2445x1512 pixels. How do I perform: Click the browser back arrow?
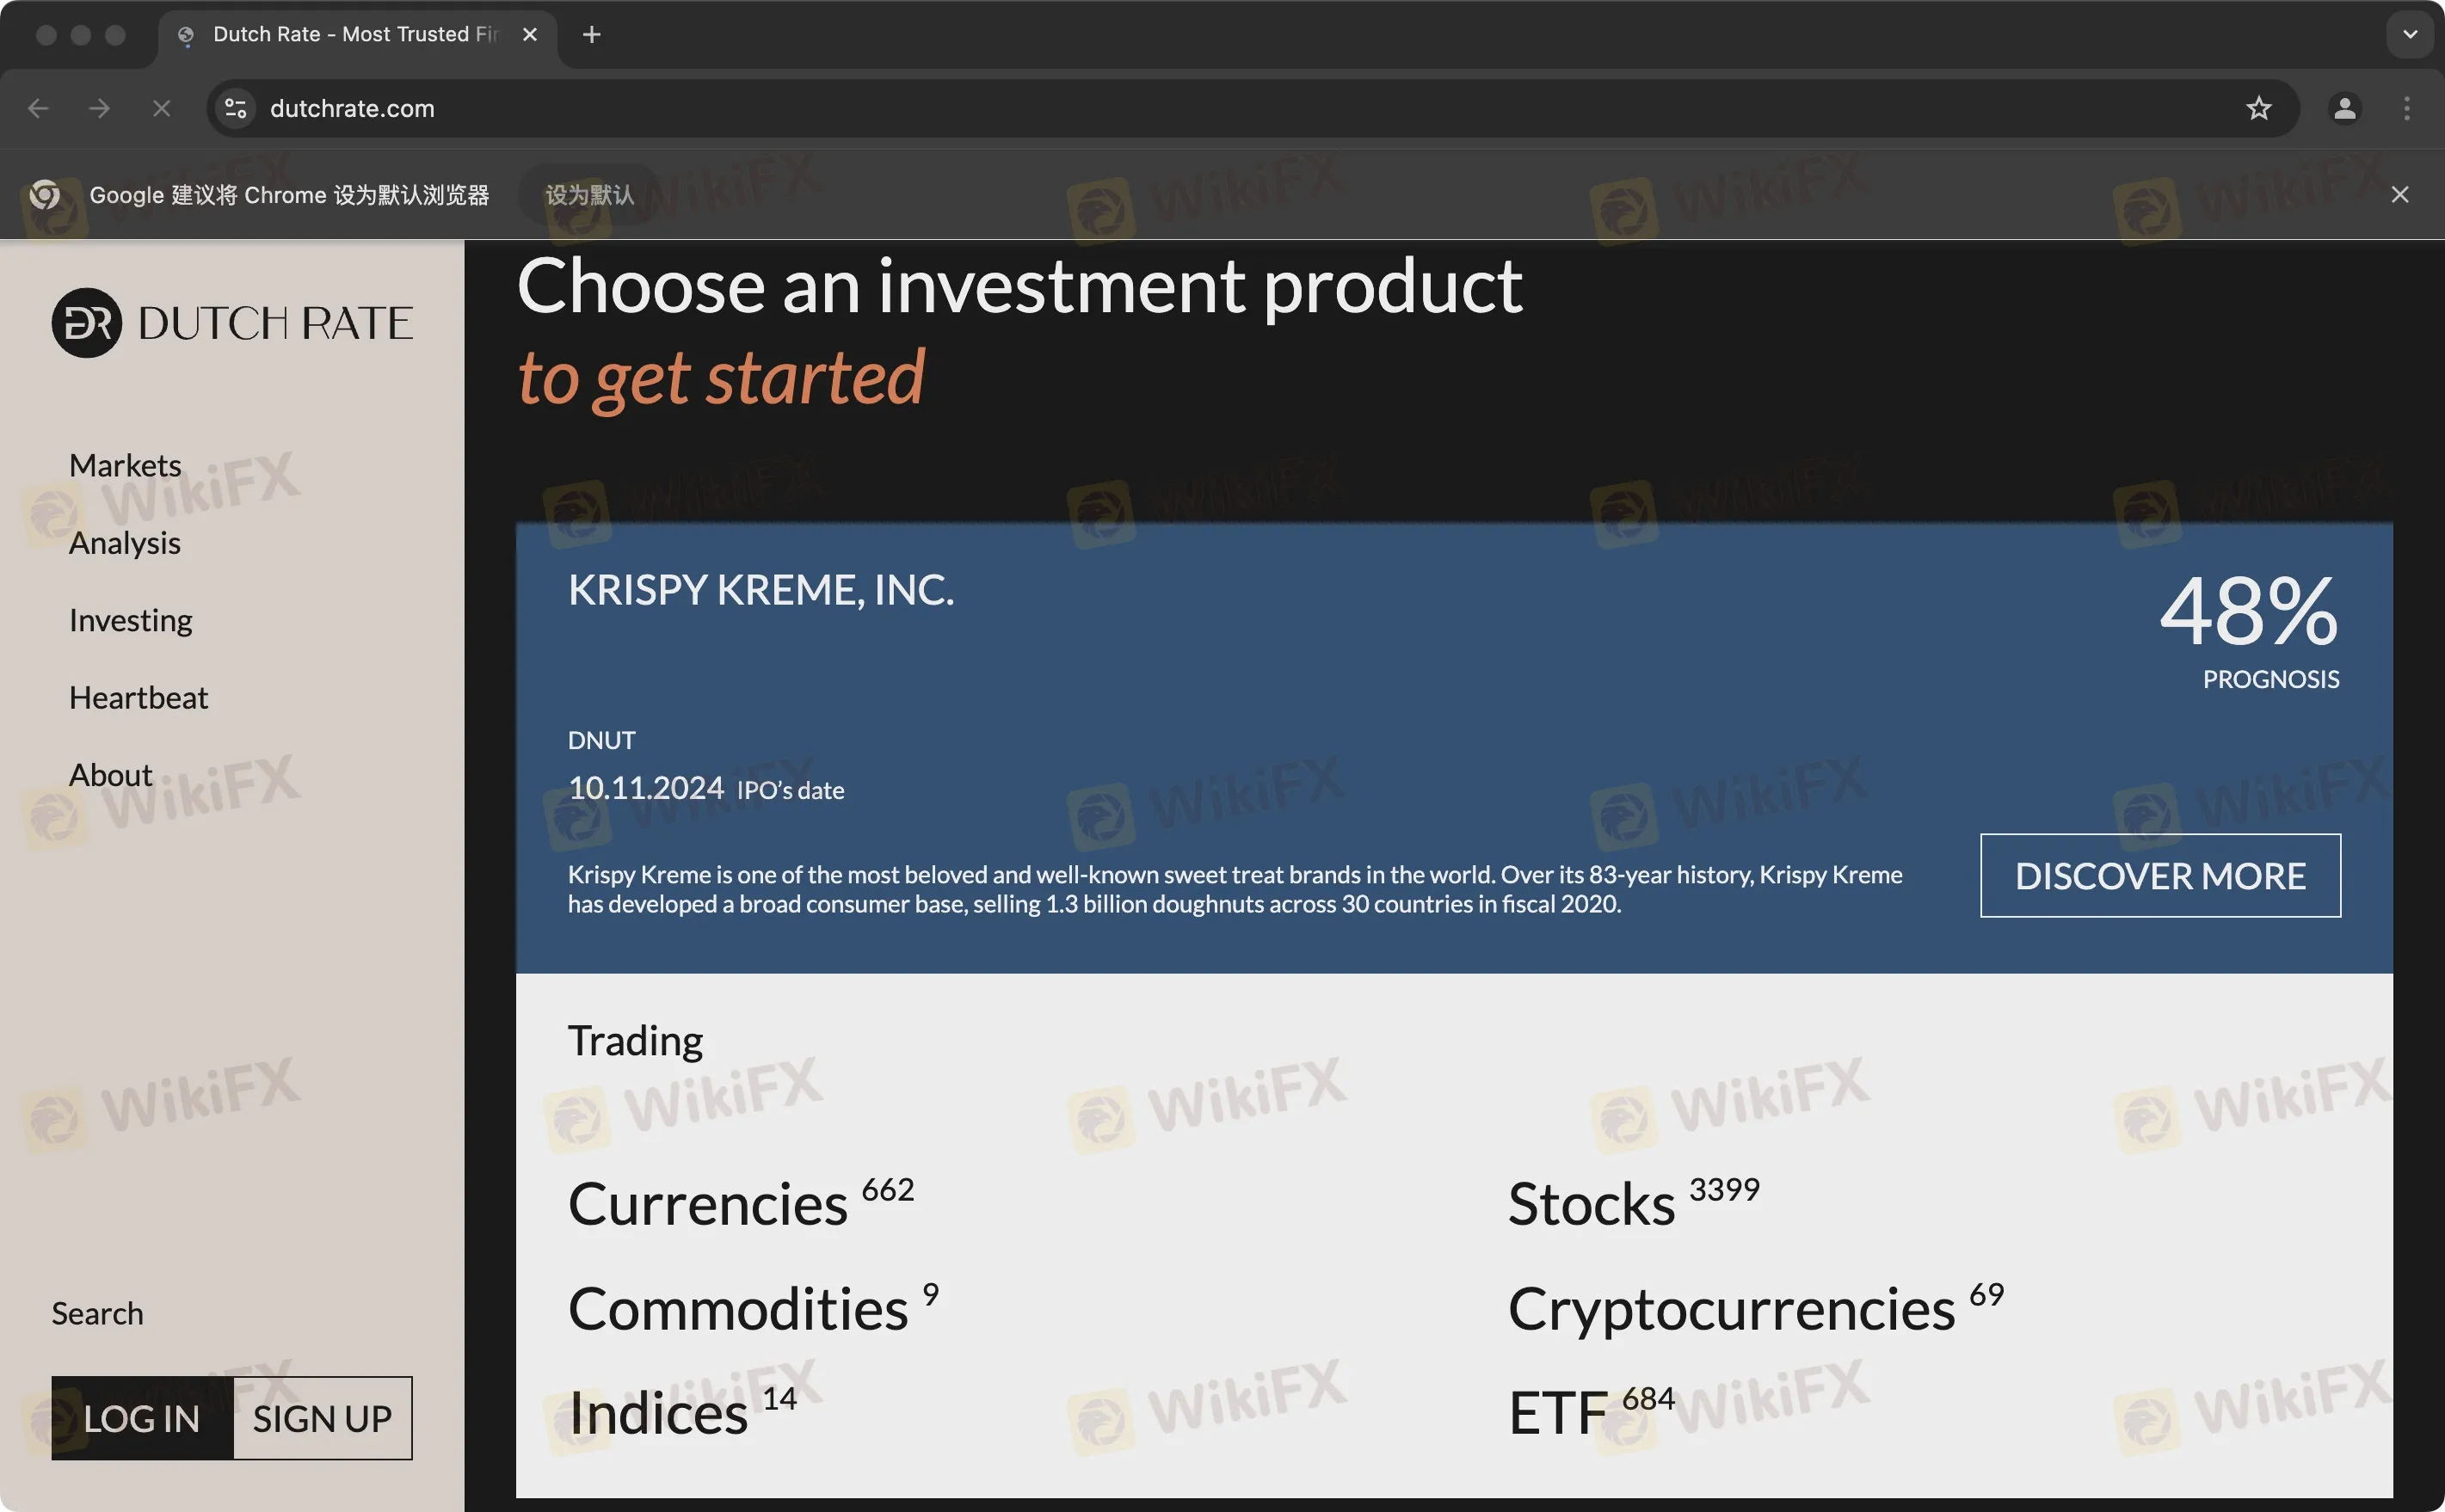(38, 108)
